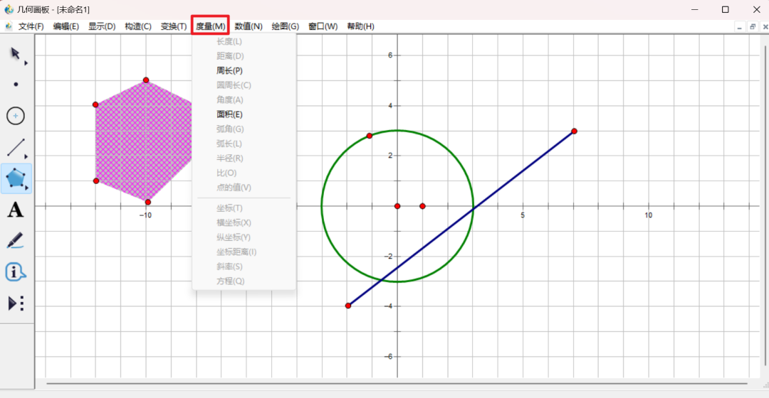769x398 pixels.
Task: Open the 帮助(H) menu
Action: (360, 26)
